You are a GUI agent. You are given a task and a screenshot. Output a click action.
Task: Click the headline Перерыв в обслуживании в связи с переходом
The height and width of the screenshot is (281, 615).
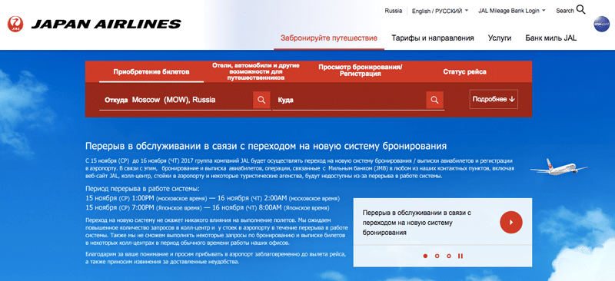[266, 147]
